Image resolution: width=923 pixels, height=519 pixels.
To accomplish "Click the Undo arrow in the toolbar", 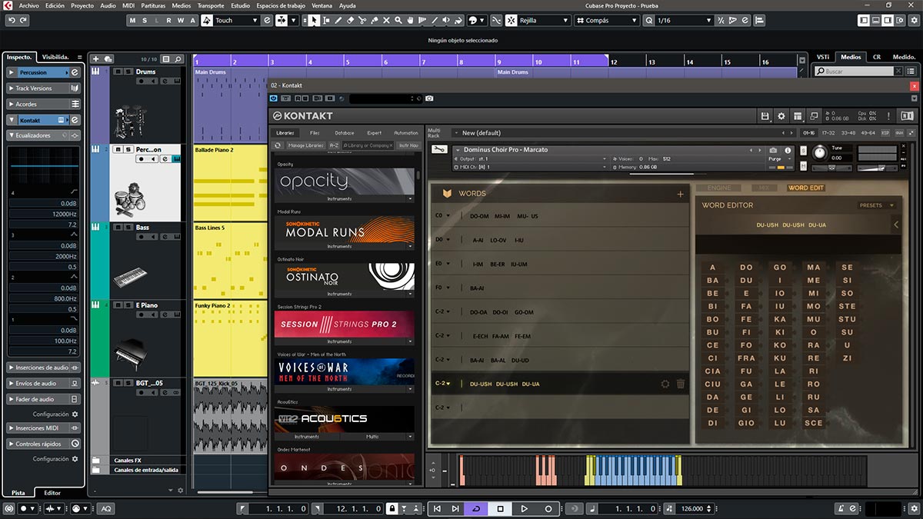I will 10,20.
